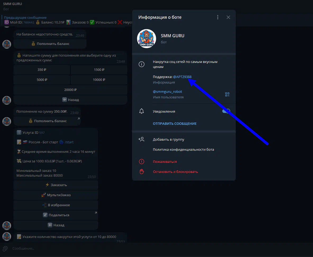Image resolution: width=313 pixels, height=257 pixels.
Task: Click the Заказать order button
Action: coord(56,185)
